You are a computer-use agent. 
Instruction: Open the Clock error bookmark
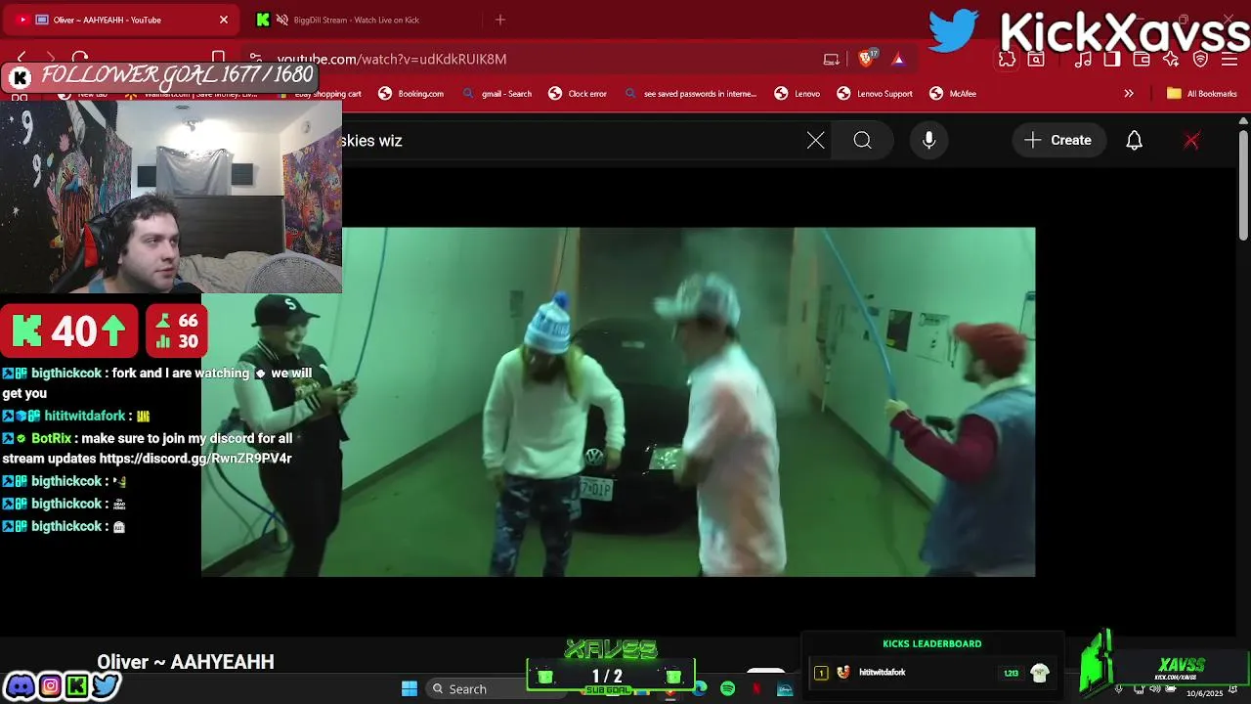click(x=578, y=94)
